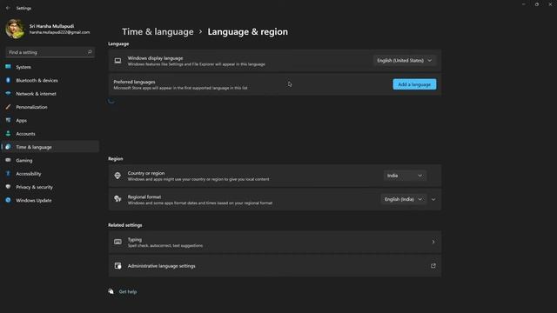Click the Add a language button

click(x=414, y=84)
